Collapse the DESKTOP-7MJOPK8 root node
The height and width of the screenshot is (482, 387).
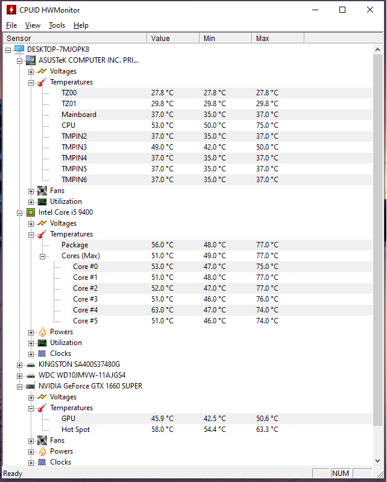click(8, 50)
